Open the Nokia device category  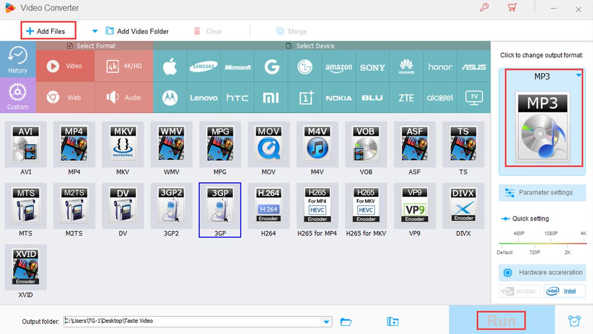point(339,98)
